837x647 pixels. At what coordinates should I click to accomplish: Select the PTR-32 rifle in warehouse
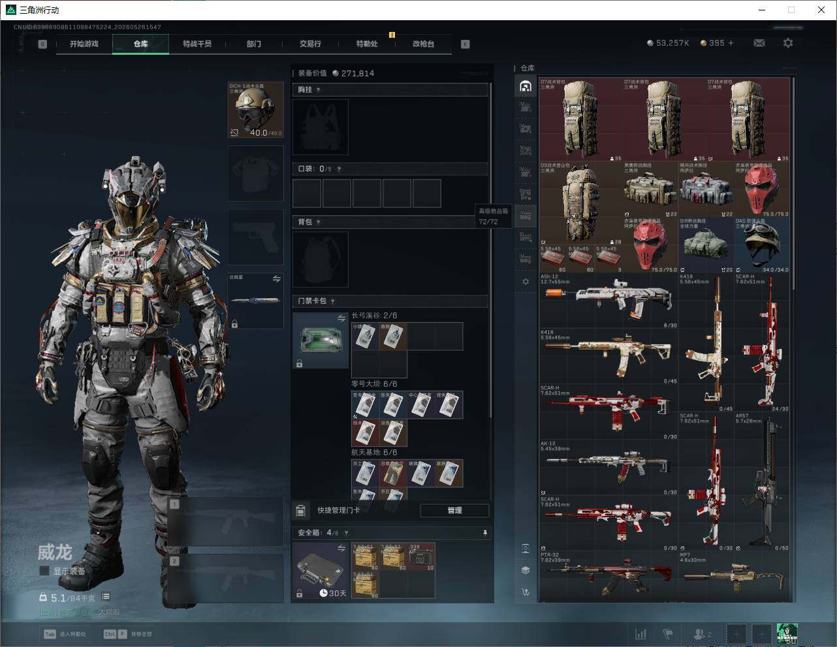point(609,577)
